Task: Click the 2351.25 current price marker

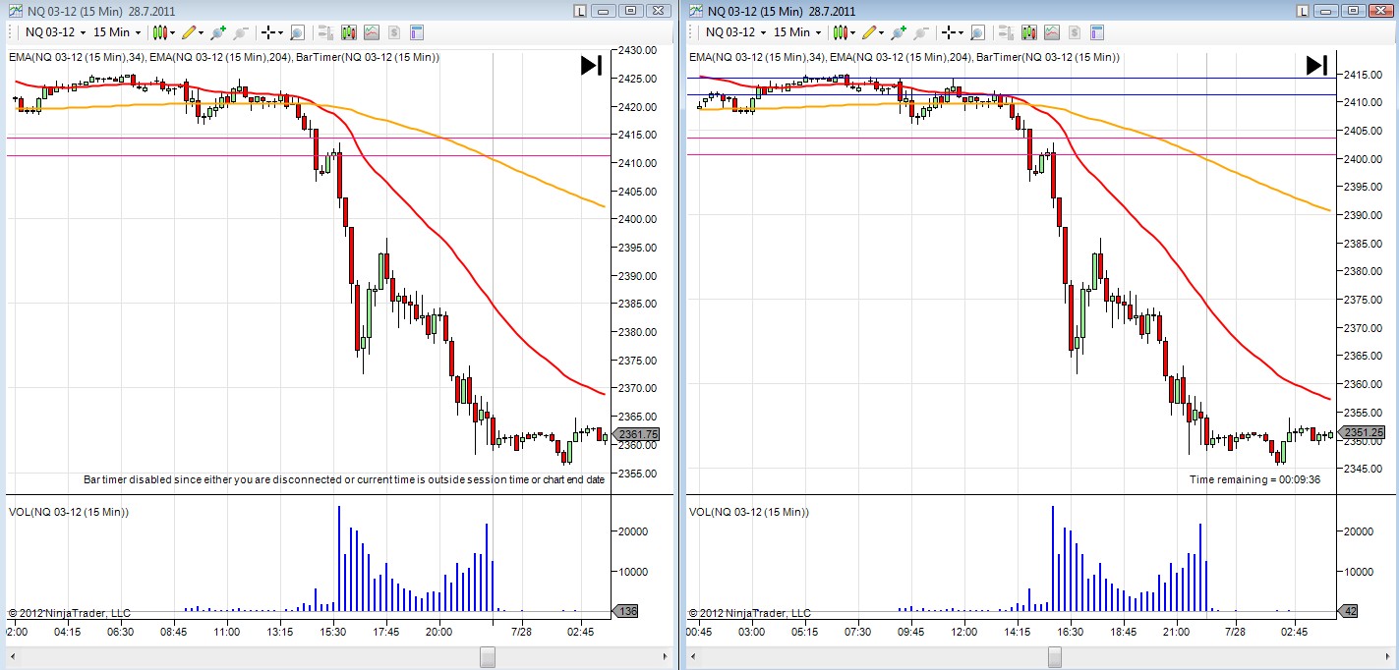Action: (1362, 432)
